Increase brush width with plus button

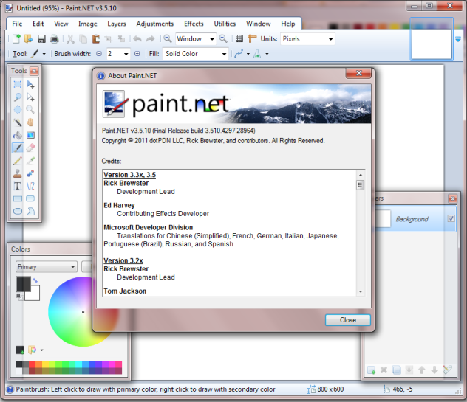pos(137,54)
